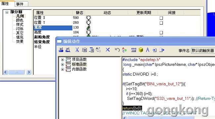The width and height of the screenshot is (215, 119).
Task: Click the import action arrow icon
Action: coord(154,50)
